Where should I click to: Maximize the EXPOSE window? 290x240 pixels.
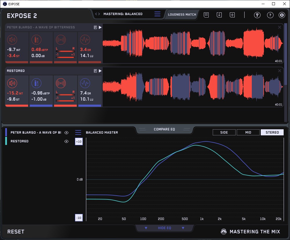point(274,4)
